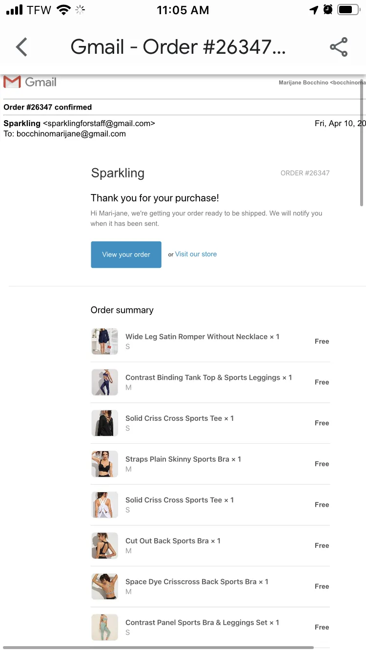Tap the back chevron arrow

pos(21,47)
